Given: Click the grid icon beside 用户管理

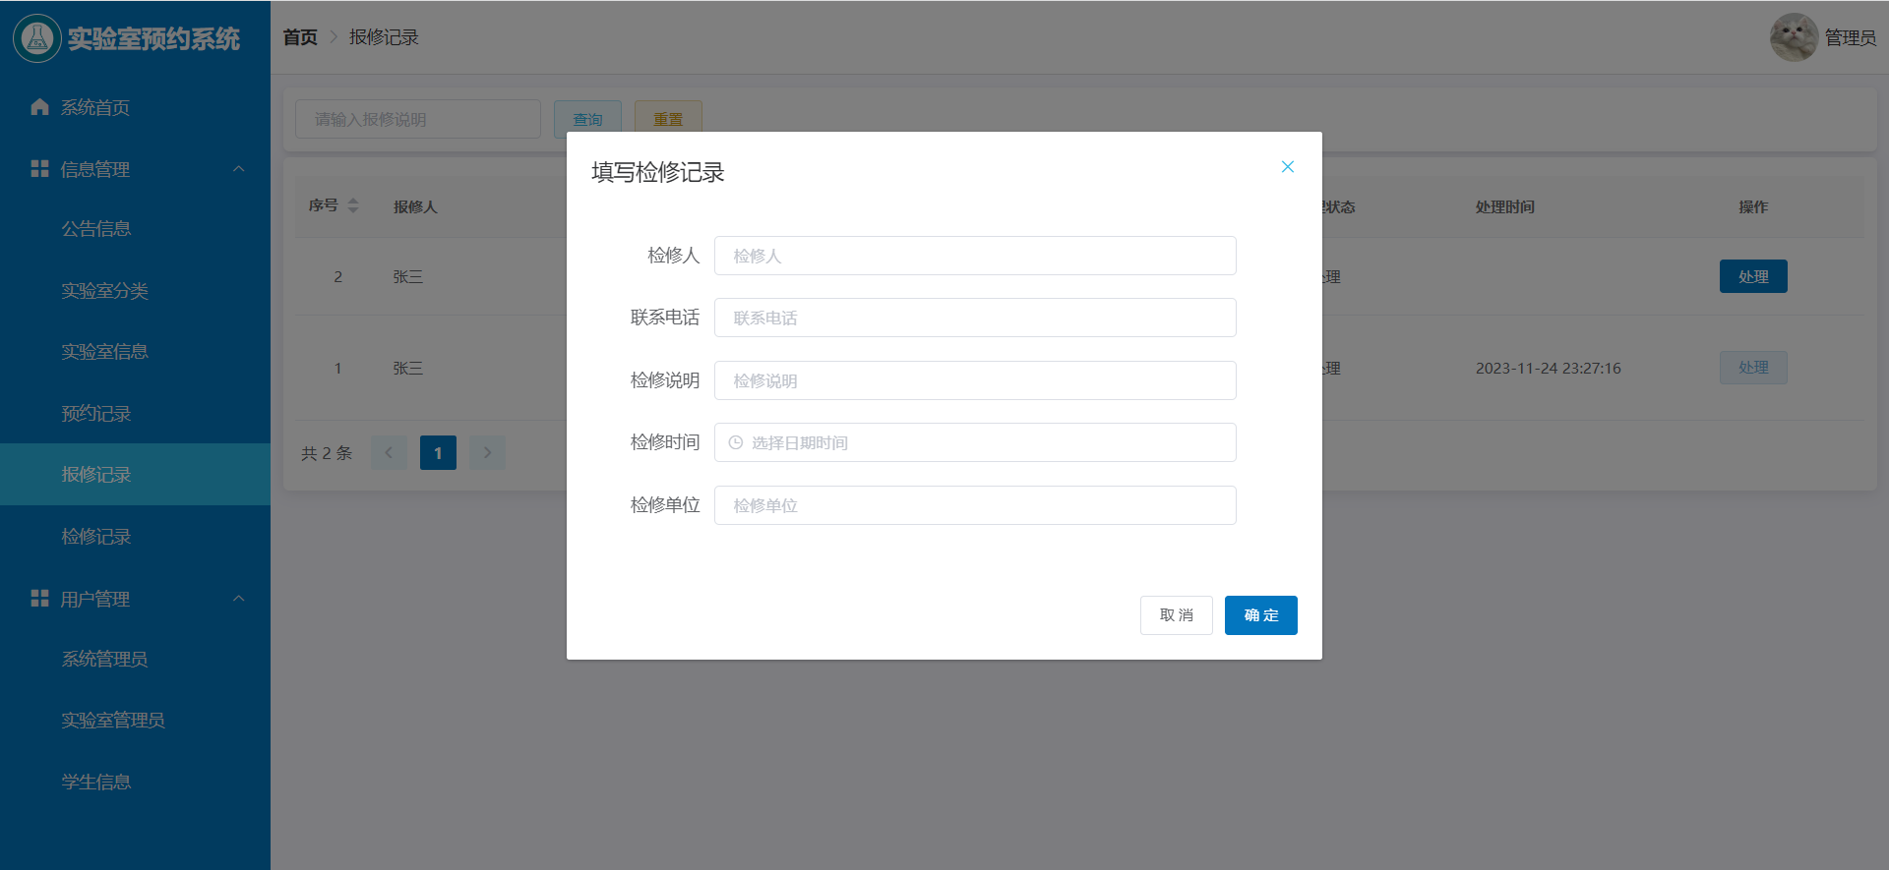Looking at the screenshot, I should [39, 599].
